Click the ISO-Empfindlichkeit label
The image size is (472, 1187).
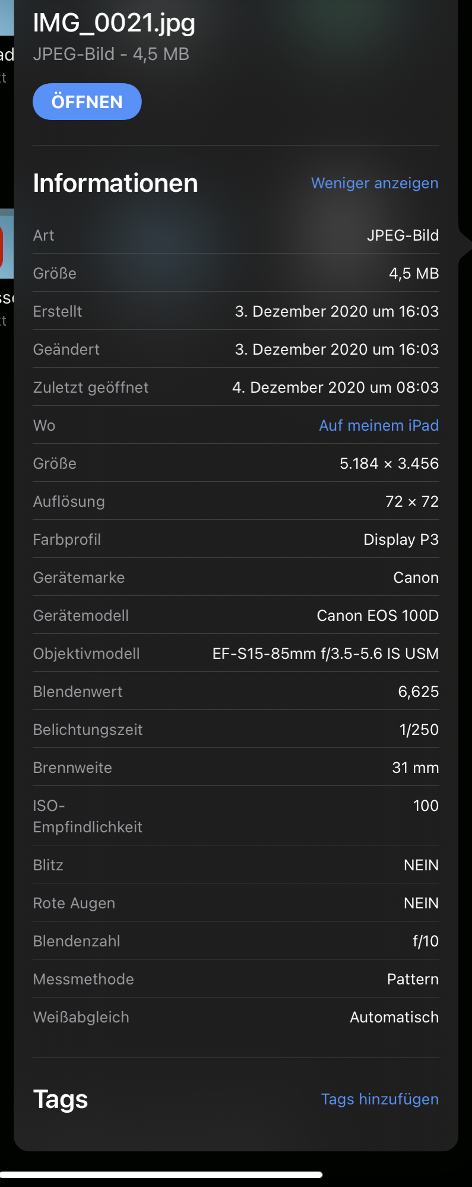87,816
